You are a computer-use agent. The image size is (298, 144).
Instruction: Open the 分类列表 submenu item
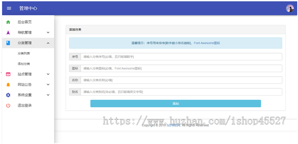pyautogui.click(x=24, y=54)
